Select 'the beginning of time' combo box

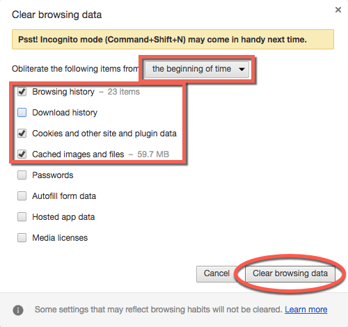[x=197, y=69]
